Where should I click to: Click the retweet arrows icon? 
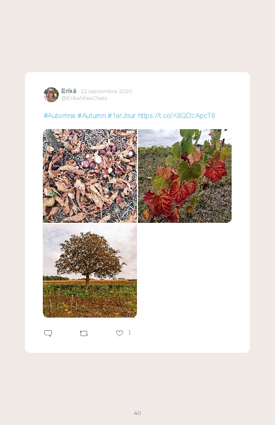pos(84,333)
